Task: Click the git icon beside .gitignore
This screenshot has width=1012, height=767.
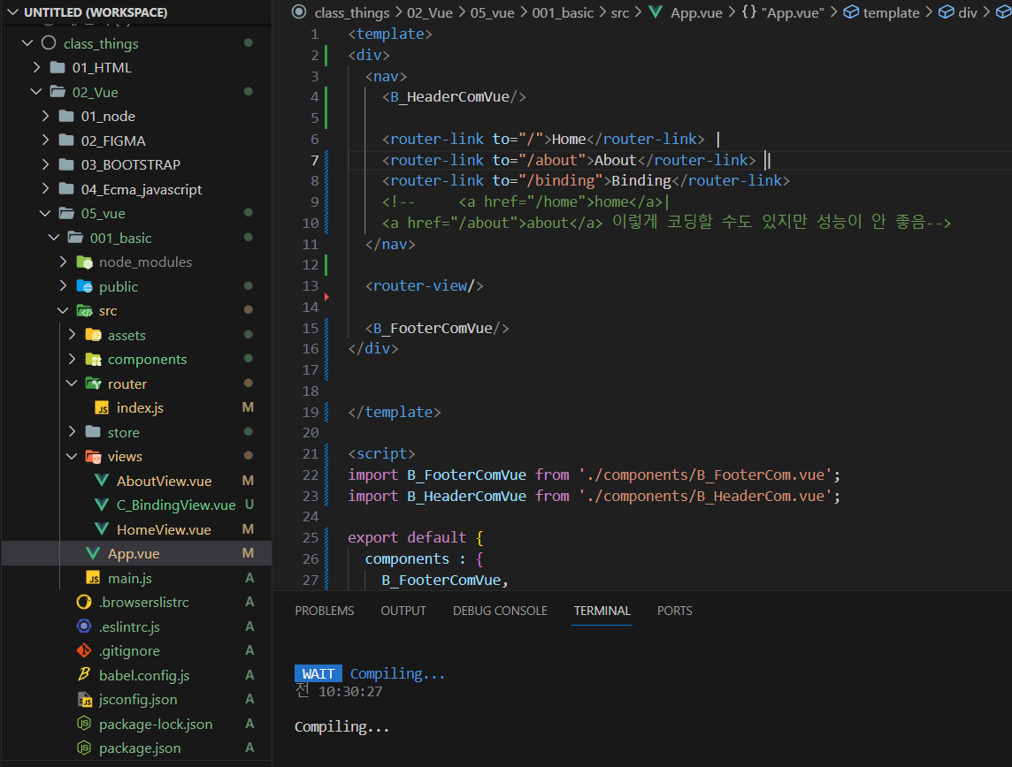Action: [84, 651]
